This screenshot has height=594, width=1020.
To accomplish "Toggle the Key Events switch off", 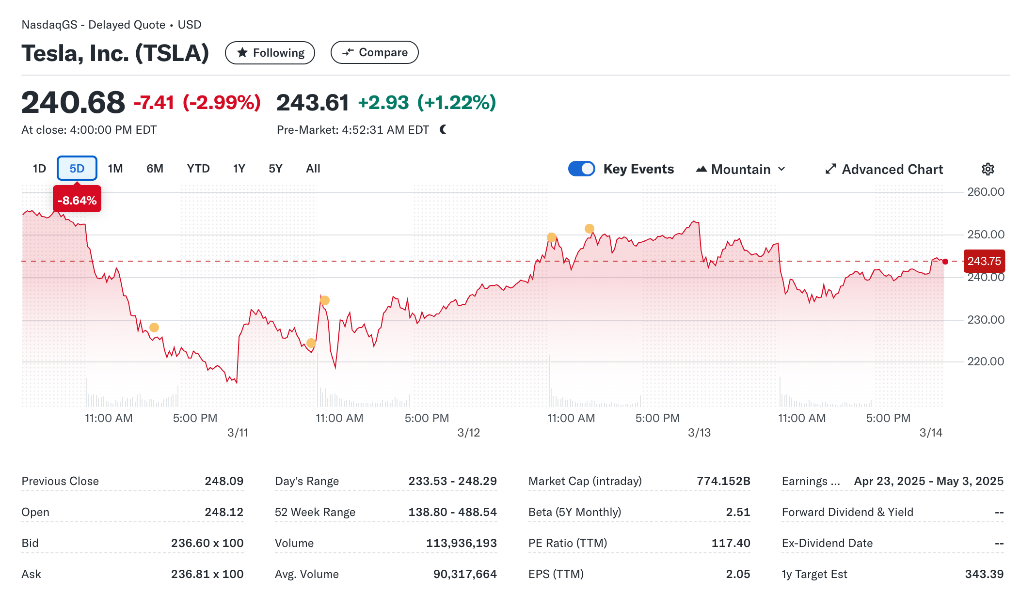I will point(581,169).
